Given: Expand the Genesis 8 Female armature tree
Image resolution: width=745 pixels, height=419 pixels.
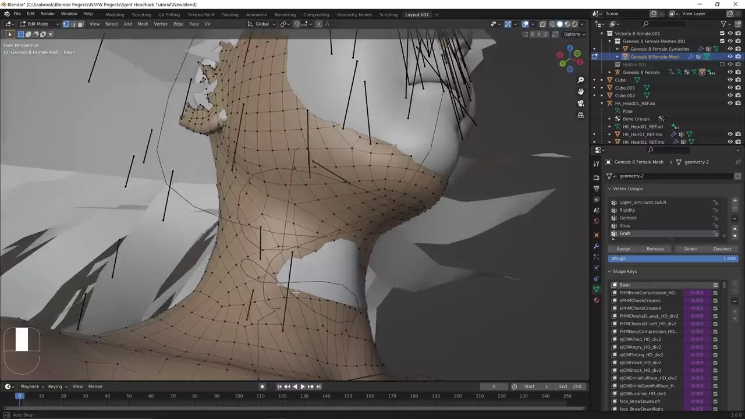Looking at the screenshot, I should 609,72.
